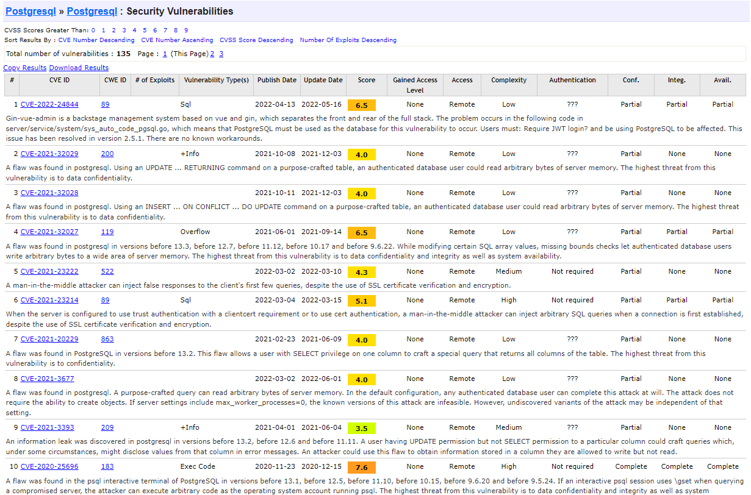This screenshot has width=751, height=495.
Task: Click the Overflow vulnerability type cell
Action: 195,232
